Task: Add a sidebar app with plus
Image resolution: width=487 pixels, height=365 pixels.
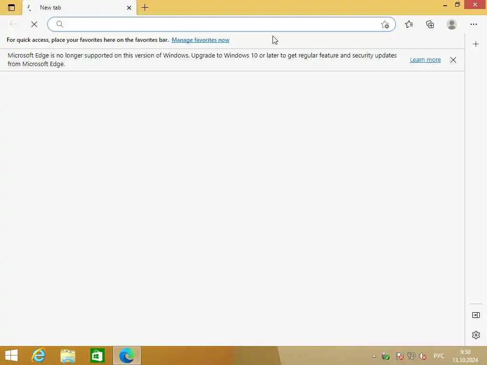Action: [476, 44]
